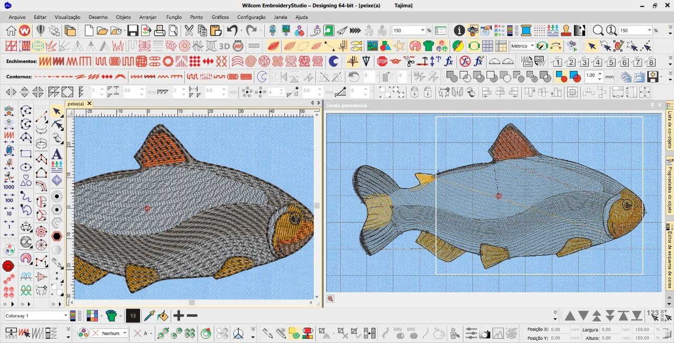This screenshot has height=343, width=674.
Task: Create a new blank design
Action: click(89, 31)
